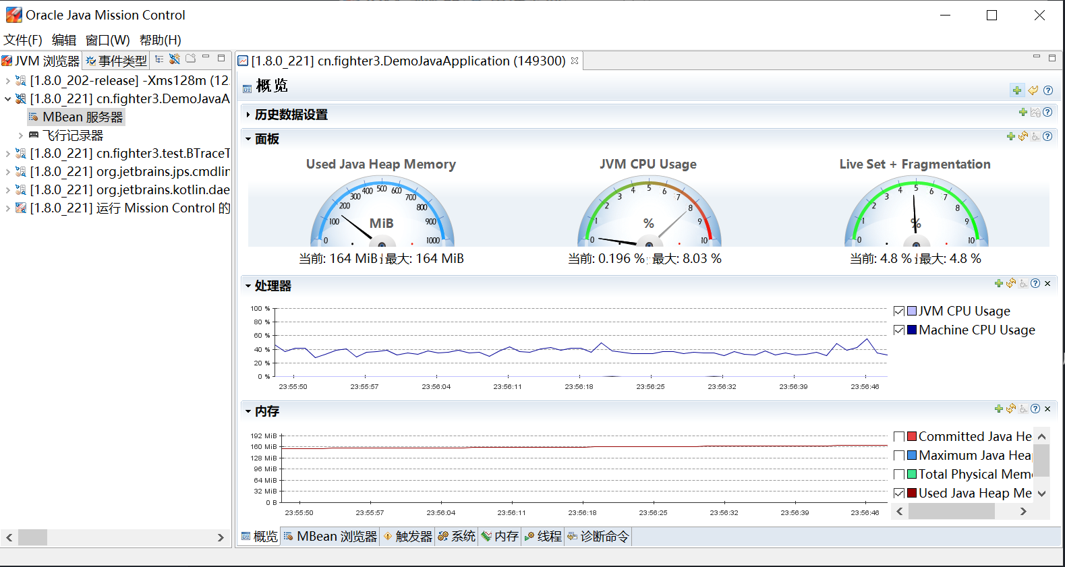Open help for the 处理器 section
The image size is (1065, 567).
(1035, 284)
